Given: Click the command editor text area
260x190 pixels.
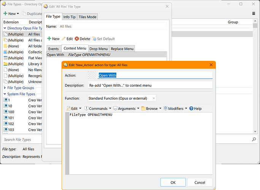Looking at the screenshot, I should point(141,143).
